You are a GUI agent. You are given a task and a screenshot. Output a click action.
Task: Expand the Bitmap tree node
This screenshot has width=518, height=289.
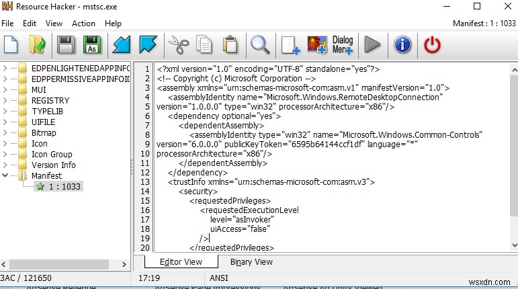5,133
